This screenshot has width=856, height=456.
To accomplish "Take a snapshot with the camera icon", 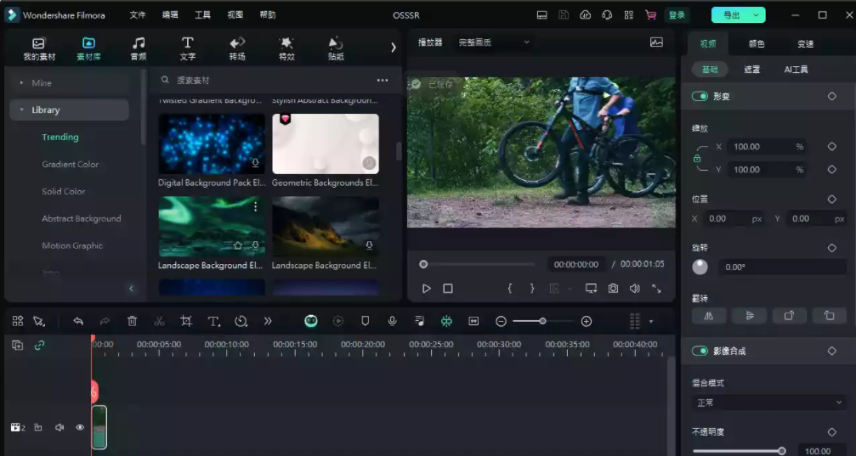I will tap(613, 289).
